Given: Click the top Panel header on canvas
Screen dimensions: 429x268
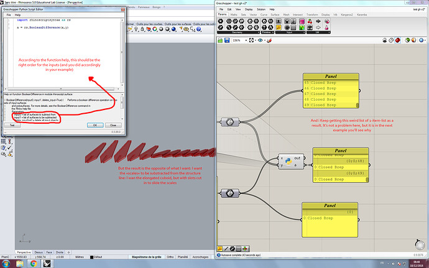Looking at the screenshot, I should coord(331,76).
